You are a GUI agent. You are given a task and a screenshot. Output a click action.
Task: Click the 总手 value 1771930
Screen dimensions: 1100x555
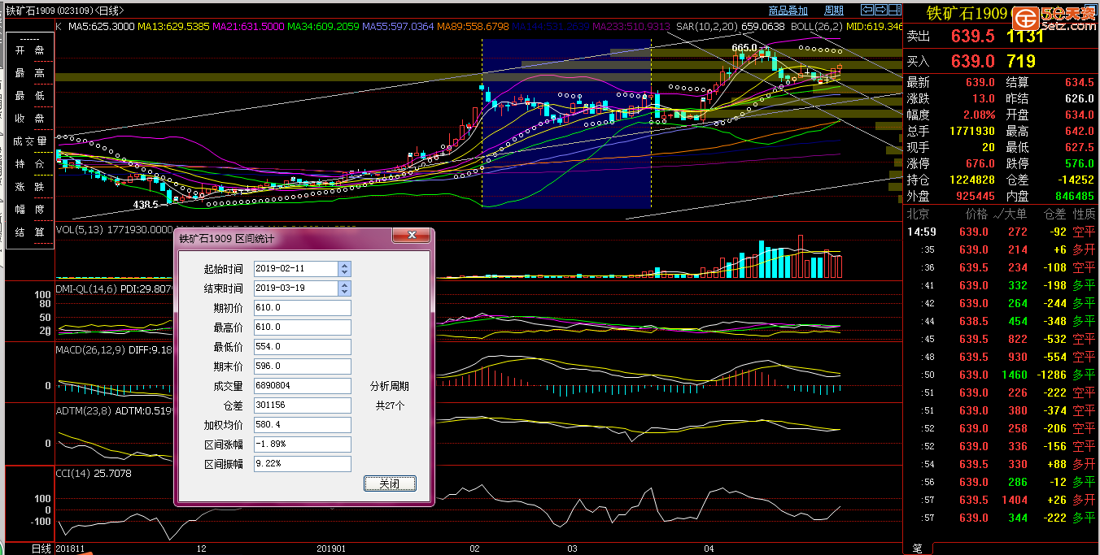[x=971, y=131]
